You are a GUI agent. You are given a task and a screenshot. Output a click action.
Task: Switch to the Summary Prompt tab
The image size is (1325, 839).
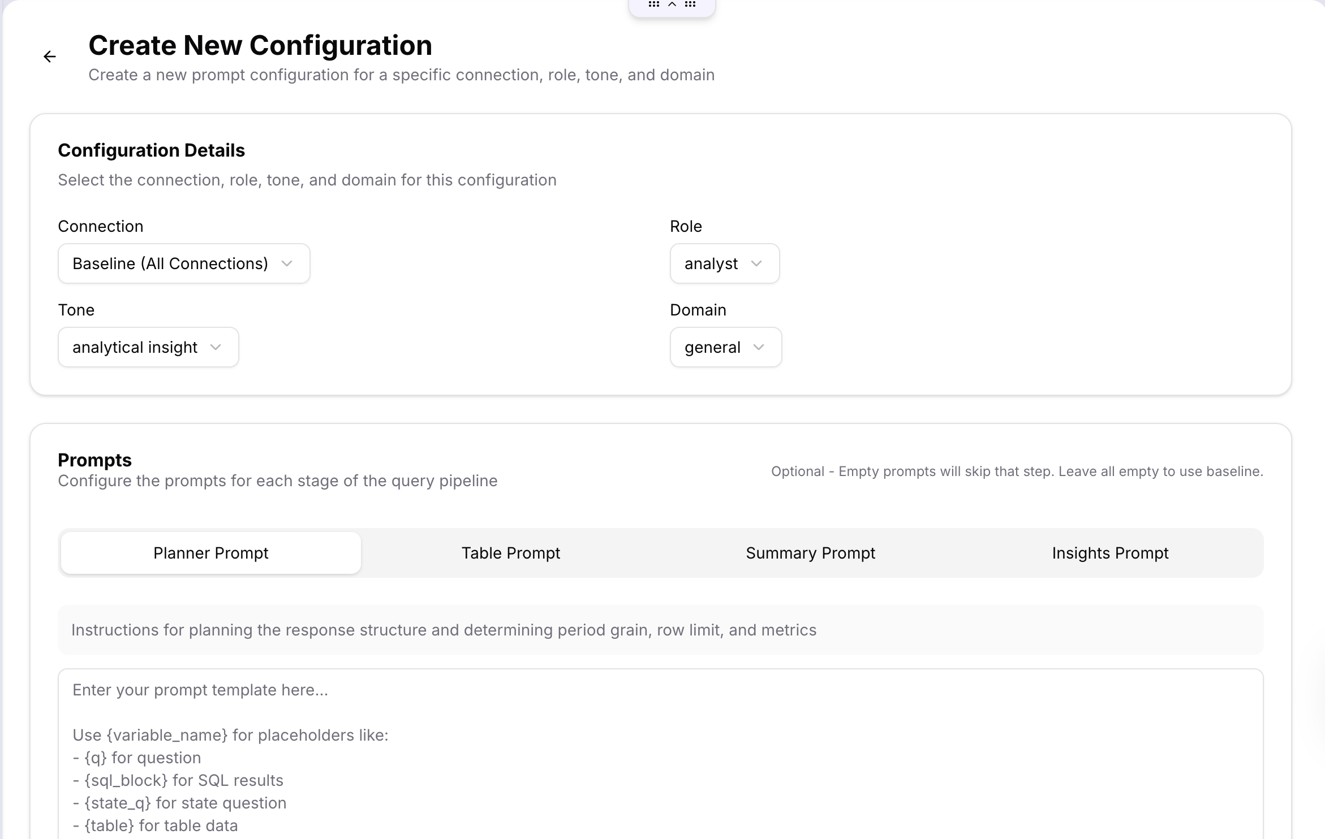point(810,553)
